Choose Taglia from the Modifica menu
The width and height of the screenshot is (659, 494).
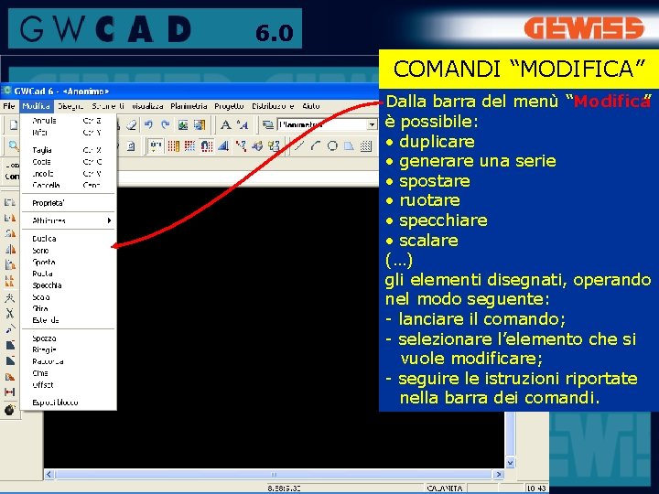point(68,150)
